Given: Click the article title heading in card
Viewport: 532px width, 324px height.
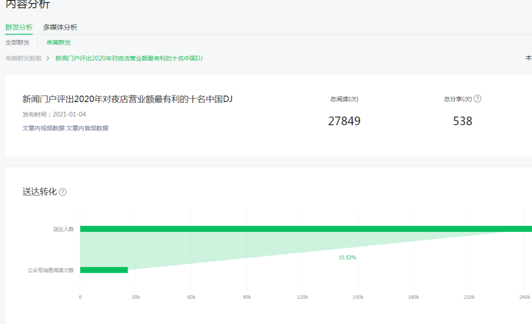Looking at the screenshot, I should [128, 99].
